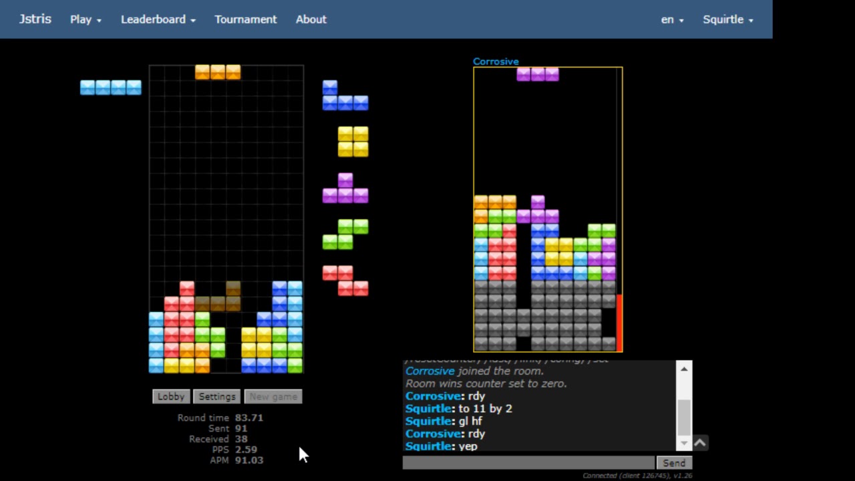Viewport: 855px width, 481px height.
Task: Click the green S piece in next queue
Action: [x=345, y=234]
